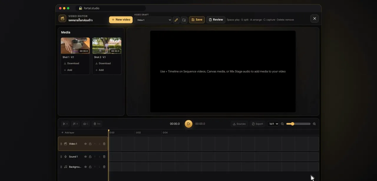Open the Video 1 draft dropdown
377x181 pixels.
(153, 20)
